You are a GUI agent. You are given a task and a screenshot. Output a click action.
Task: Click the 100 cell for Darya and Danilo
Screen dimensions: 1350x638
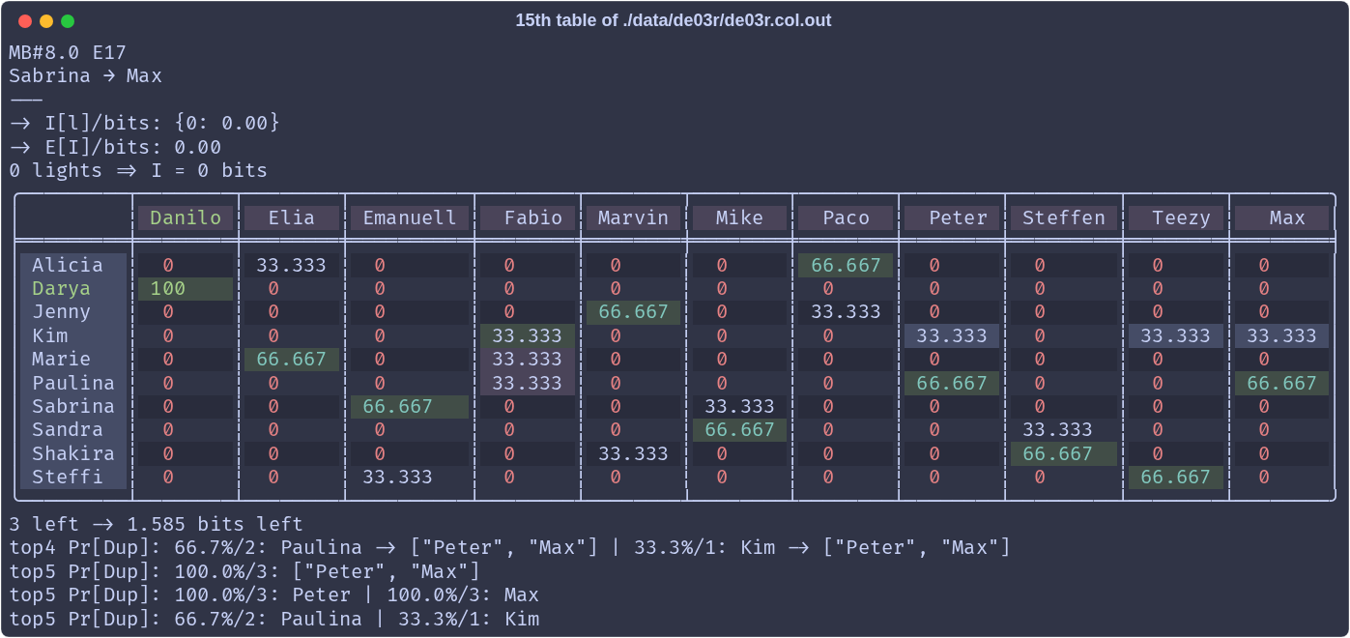click(x=186, y=289)
